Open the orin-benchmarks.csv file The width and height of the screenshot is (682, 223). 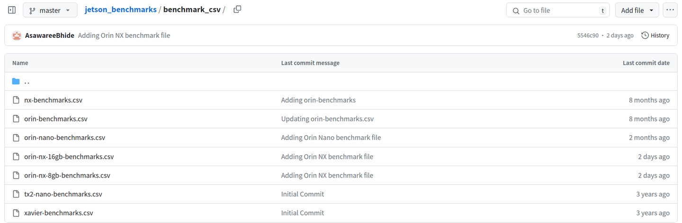pos(56,119)
